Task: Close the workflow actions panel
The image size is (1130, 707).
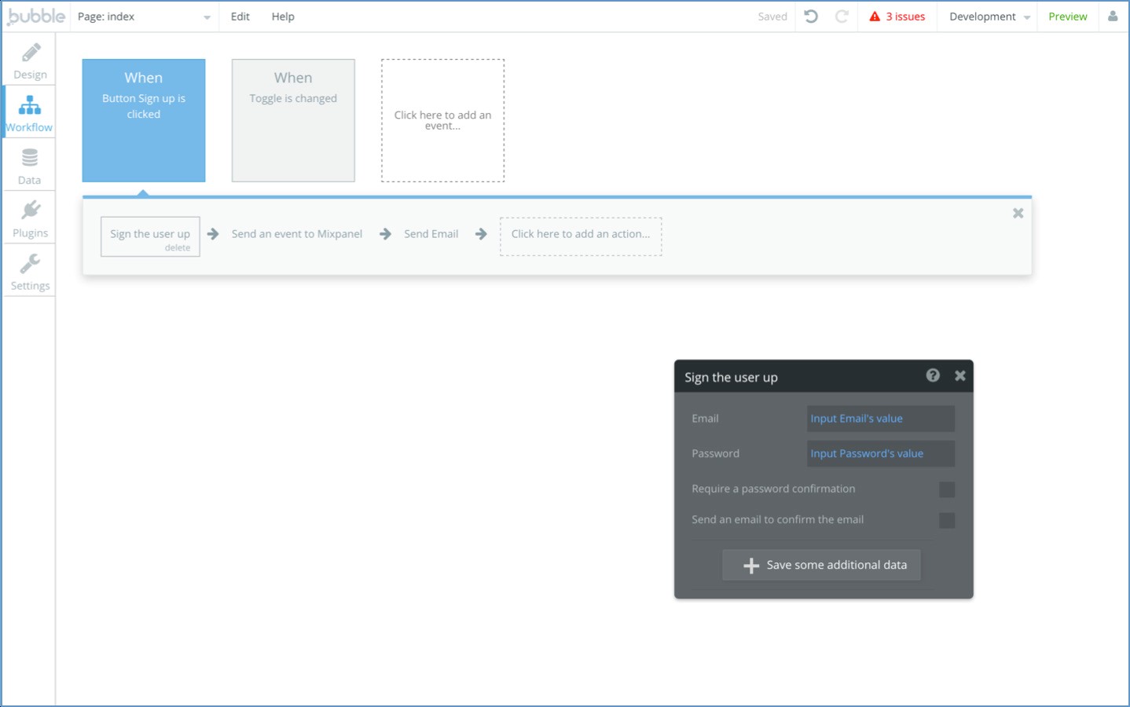Action: point(1018,213)
